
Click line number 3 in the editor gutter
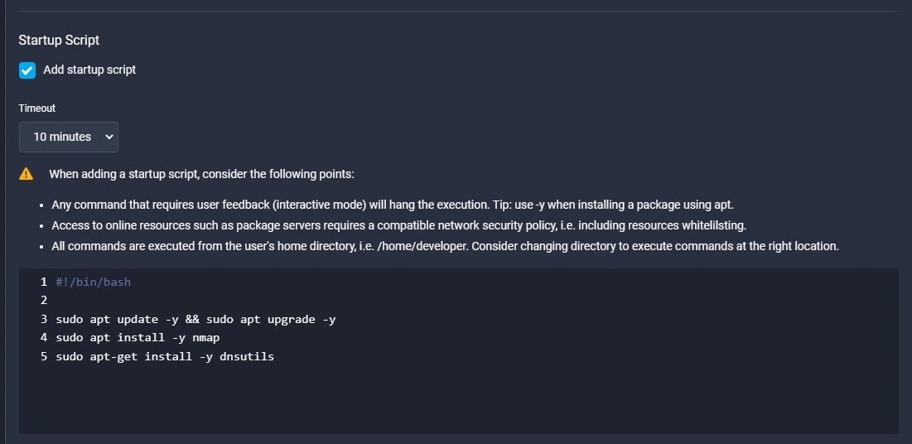(x=44, y=320)
